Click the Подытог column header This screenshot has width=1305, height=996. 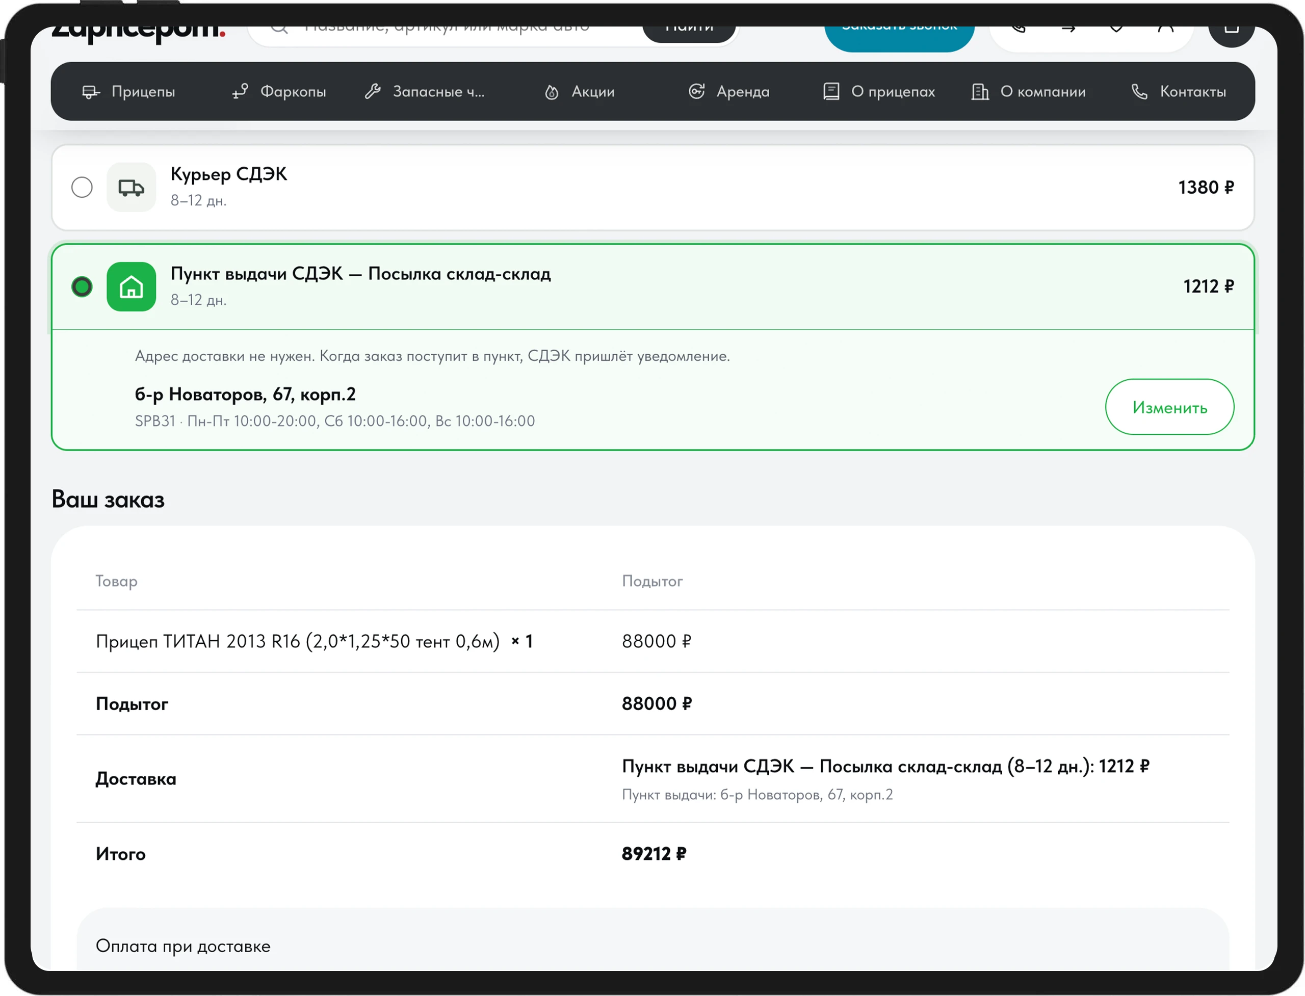(x=652, y=582)
